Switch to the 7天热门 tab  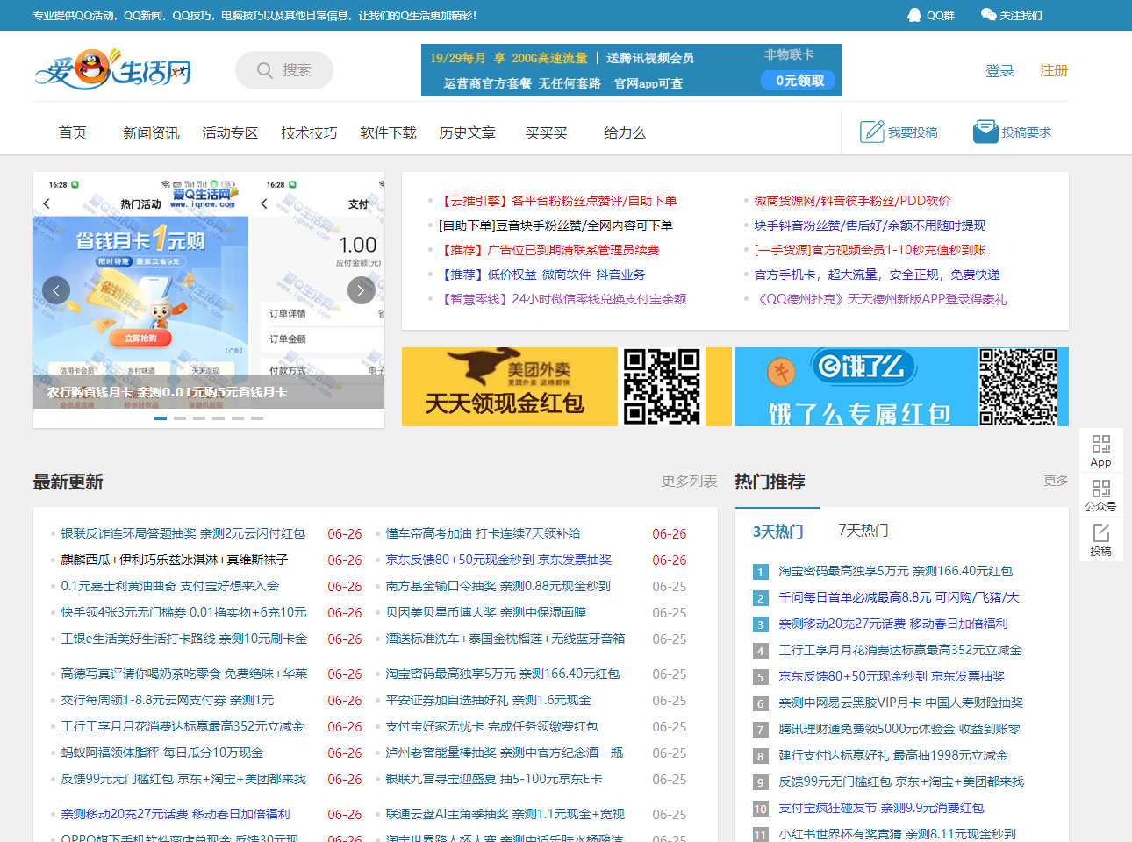pyautogui.click(x=863, y=531)
